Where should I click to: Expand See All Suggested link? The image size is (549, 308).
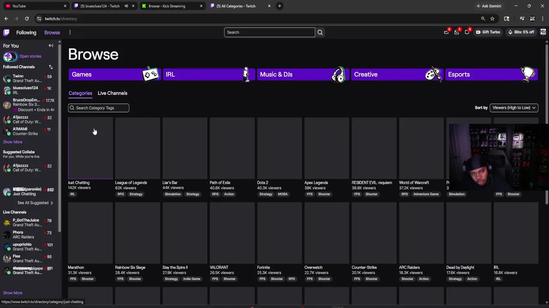35,203
